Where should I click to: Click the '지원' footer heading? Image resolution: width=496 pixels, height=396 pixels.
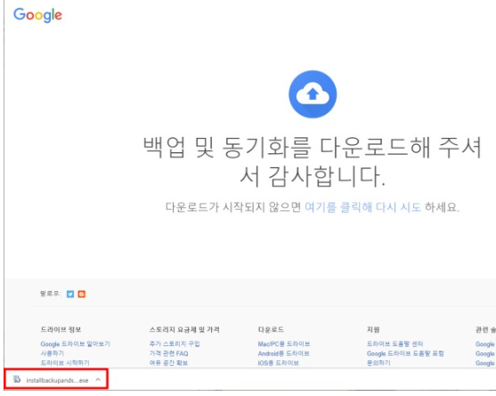(x=373, y=329)
